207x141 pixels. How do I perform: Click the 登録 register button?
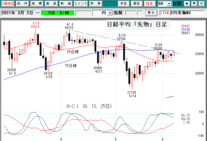(51, 3)
